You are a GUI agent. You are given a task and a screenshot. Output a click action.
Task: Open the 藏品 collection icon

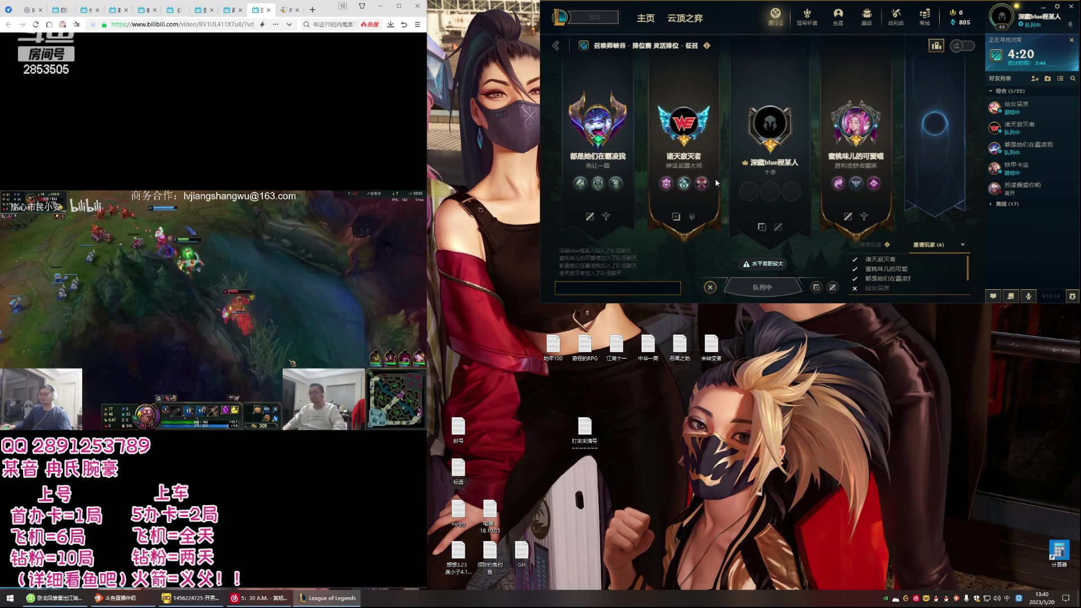point(866,16)
